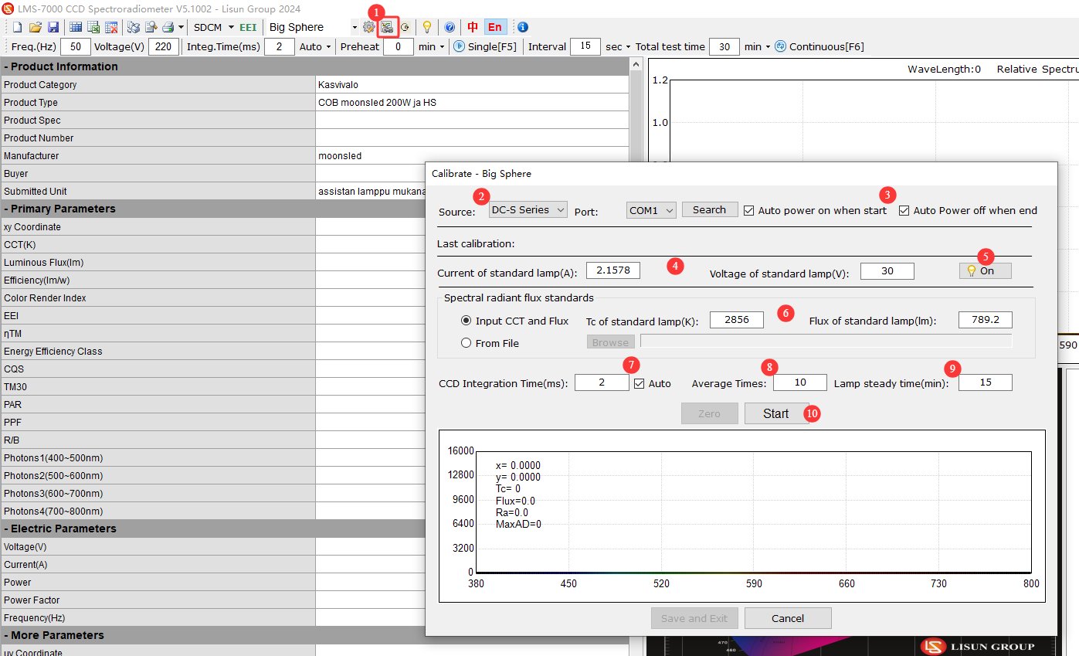The height and width of the screenshot is (656, 1079).
Task: Click the toolbar Voltage(V) field showing 220
Action: [x=164, y=46]
